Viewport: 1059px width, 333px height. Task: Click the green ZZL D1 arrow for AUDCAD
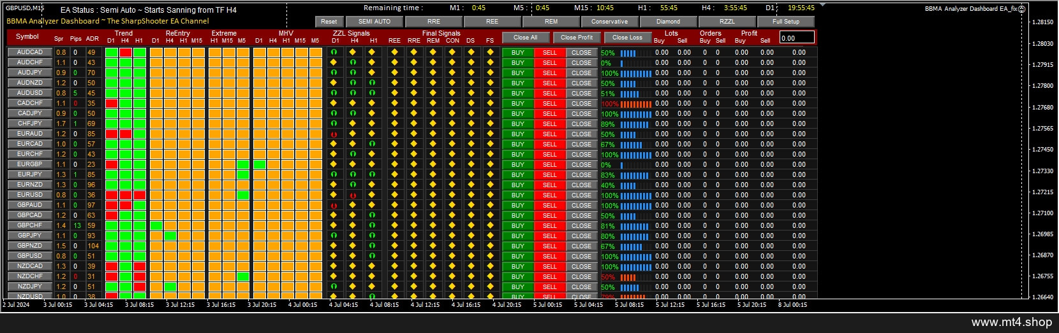point(334,52)
